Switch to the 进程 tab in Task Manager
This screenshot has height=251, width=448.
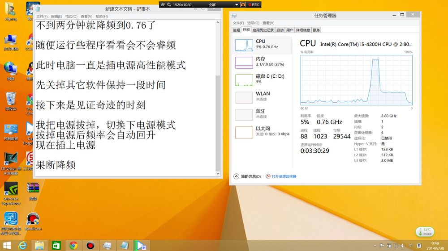237,30
